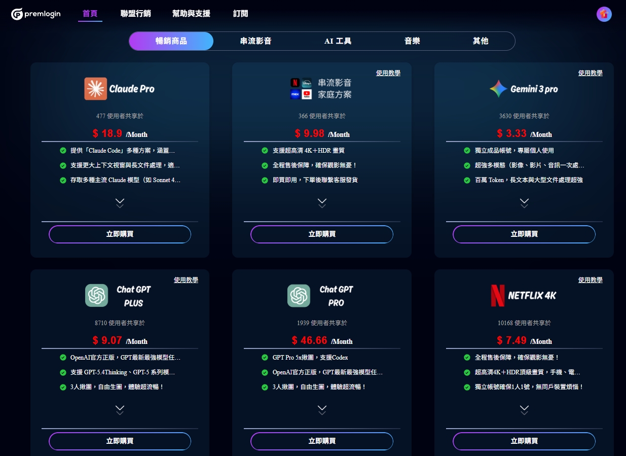Switch to the 音樂 category tab
The image size is (626, 456).
(412, 41)
